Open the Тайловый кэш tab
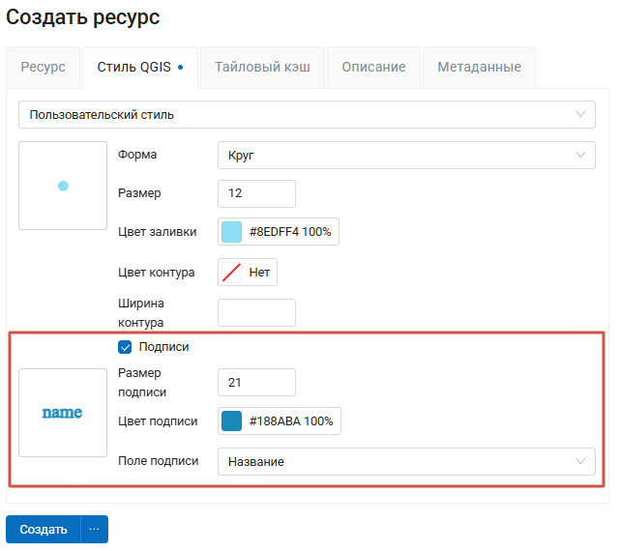The image size is (620, 551). click(261, 68)
